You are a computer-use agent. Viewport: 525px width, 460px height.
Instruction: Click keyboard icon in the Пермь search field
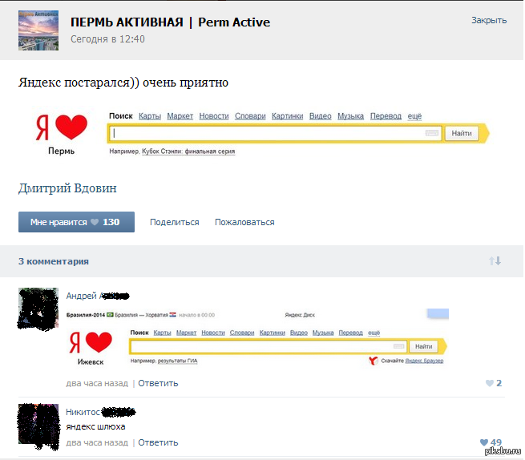(431, 133)
